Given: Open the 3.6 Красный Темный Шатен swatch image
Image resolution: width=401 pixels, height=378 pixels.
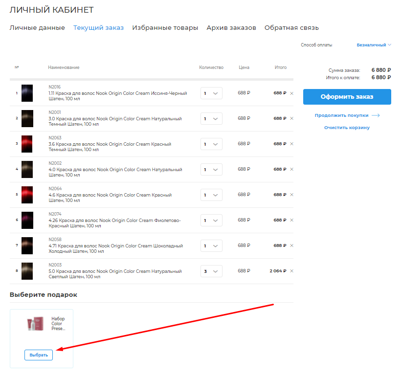Looking at the screenshot, I should click(27, 144).
